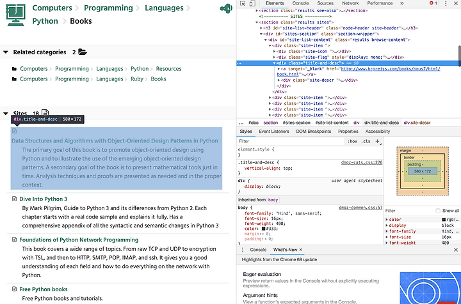Viewport: 461px width, 304px height.
Task: Close the What's New tab
Action: (301, 250)
